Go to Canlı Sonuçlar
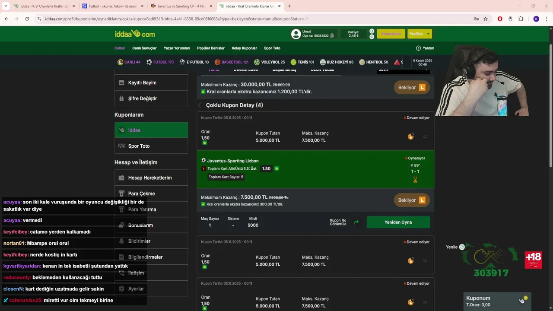Viewport: 553px width, 311px height. point(144,48)
